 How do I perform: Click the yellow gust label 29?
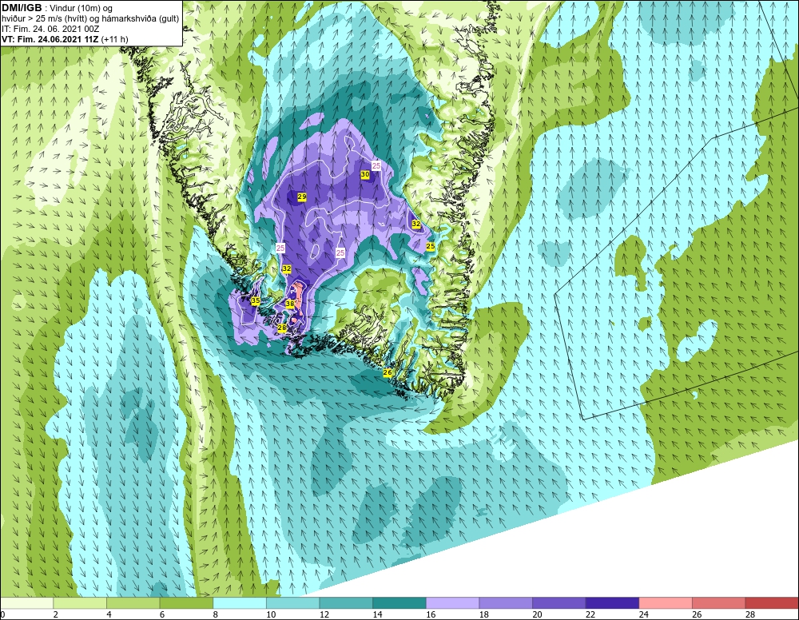coord(302,197)
